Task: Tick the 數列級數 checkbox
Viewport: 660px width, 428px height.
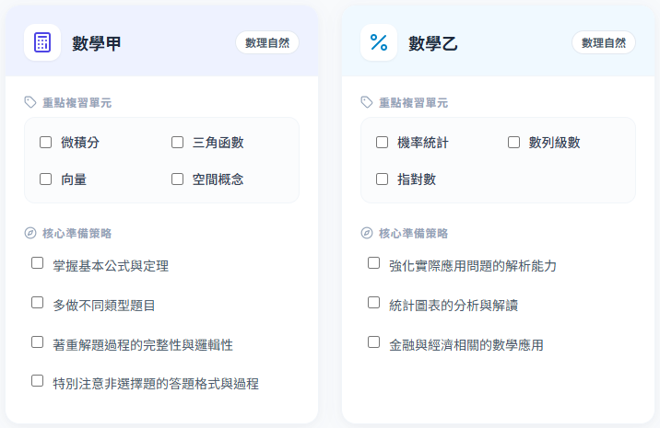Action: [513, 142]
